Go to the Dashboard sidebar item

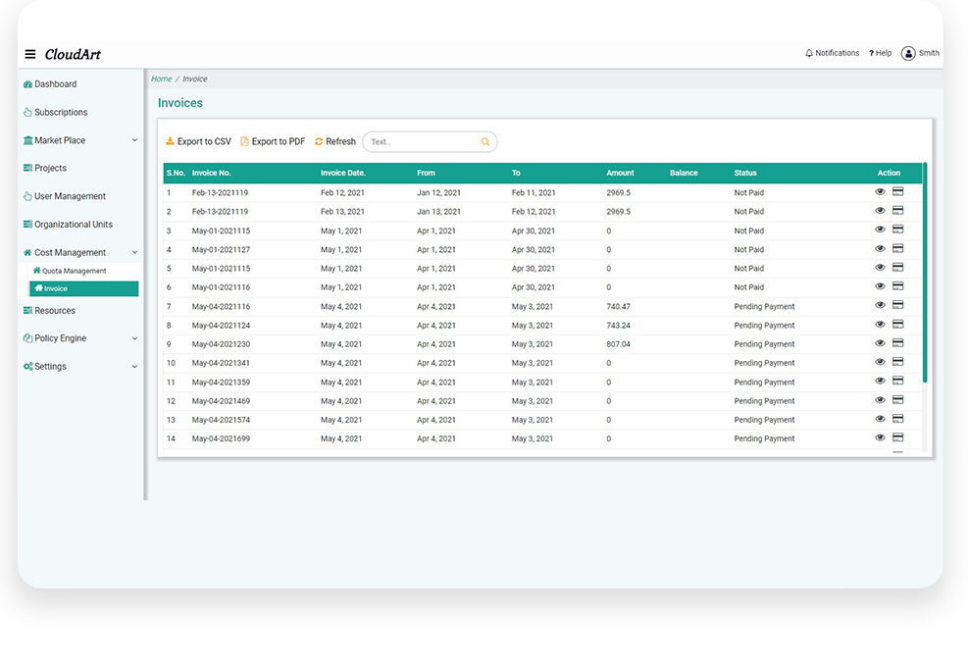55,84
